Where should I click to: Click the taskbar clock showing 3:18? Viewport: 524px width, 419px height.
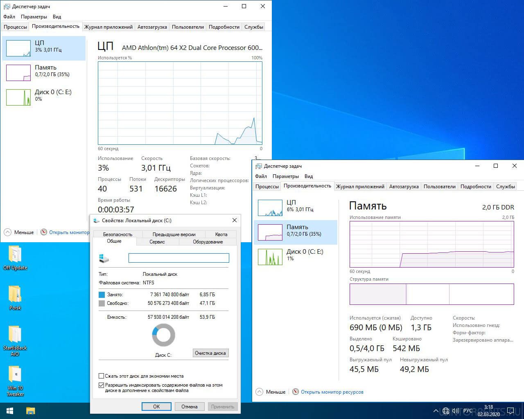[488, 411]
